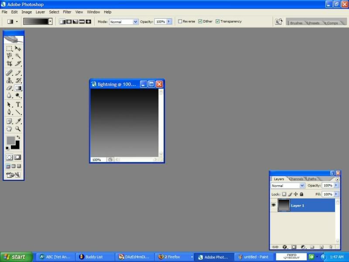Click the gradient preview to edit gradient
Image resolution: width=349 pixels, height=262 pixels.
[36, 21]
